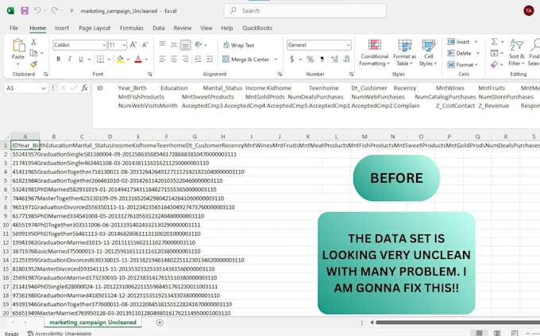Click Clear eraser icon

click(x=494, y=64)
